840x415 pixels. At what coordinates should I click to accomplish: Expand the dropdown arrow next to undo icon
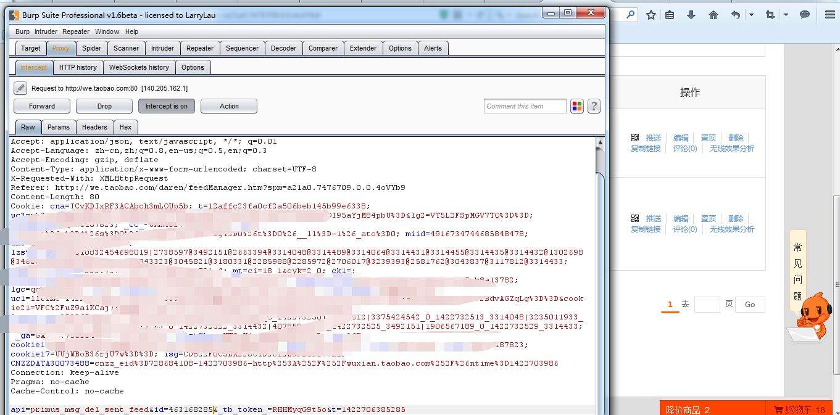(751, 15)
